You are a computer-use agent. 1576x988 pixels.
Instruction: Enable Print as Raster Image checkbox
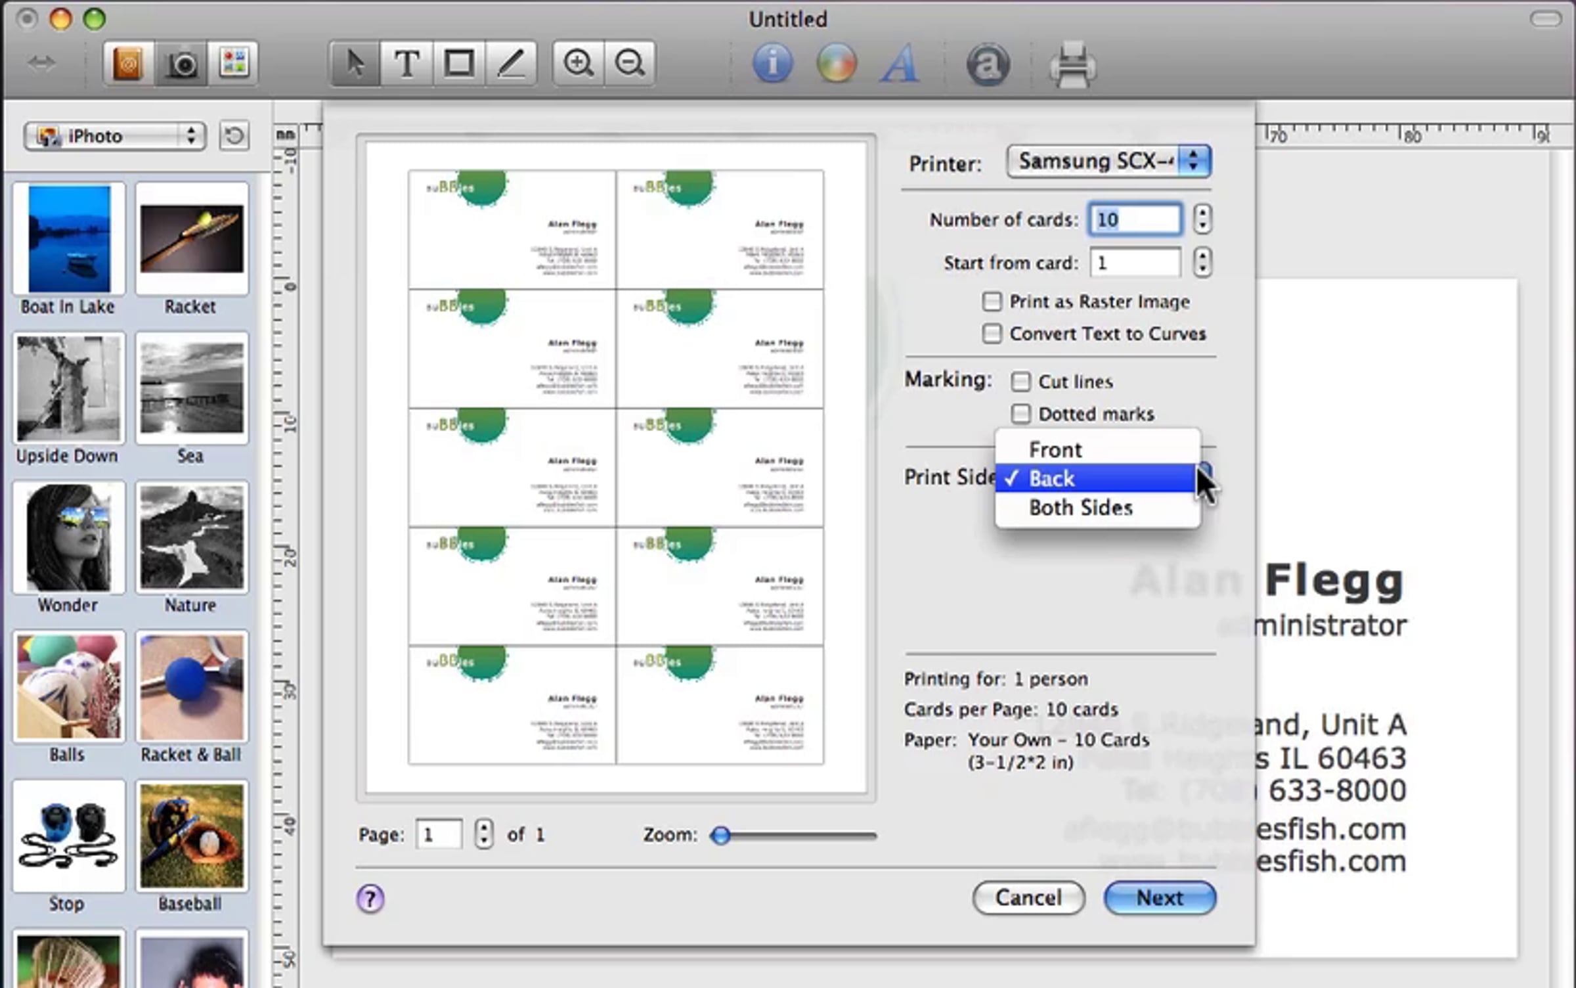click(x=992, y=302)
